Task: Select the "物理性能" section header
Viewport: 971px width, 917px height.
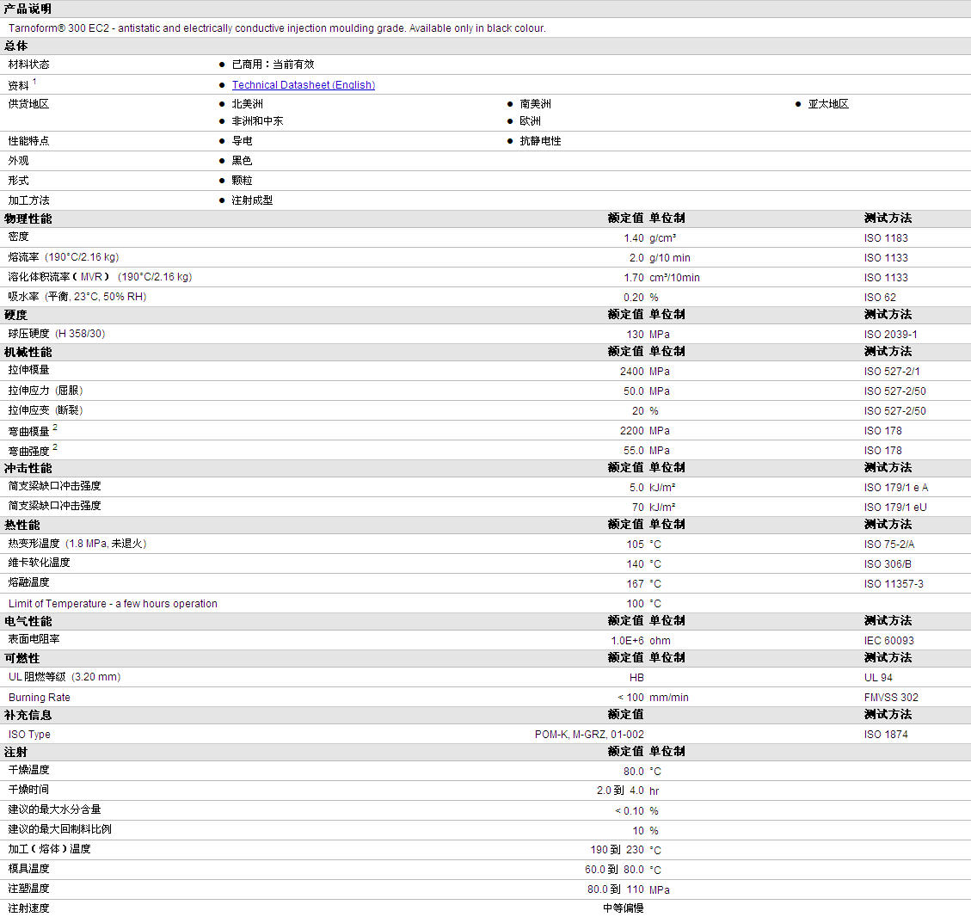Action: 28,218
